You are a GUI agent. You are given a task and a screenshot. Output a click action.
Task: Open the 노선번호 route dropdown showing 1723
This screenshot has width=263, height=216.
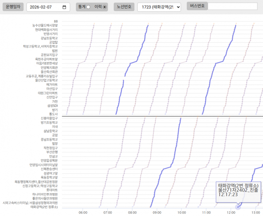(159, 7)
